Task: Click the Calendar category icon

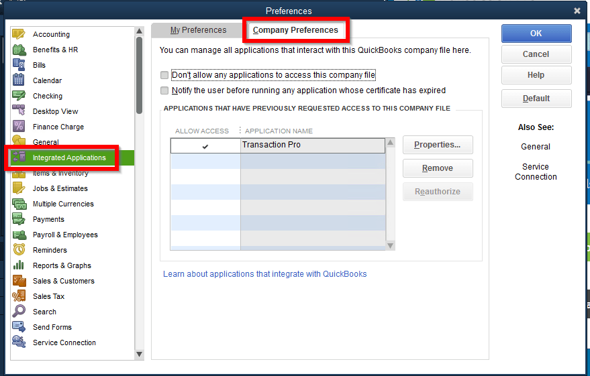Action: [x=18, y=80]
